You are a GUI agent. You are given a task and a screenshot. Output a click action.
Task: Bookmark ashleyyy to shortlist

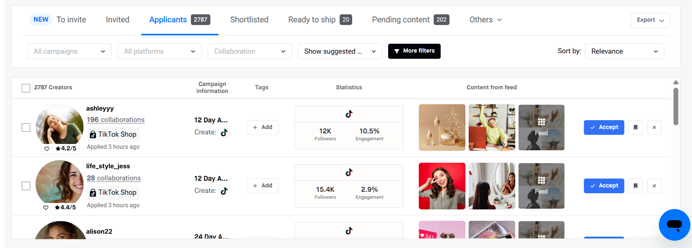(x=635, y=127)
